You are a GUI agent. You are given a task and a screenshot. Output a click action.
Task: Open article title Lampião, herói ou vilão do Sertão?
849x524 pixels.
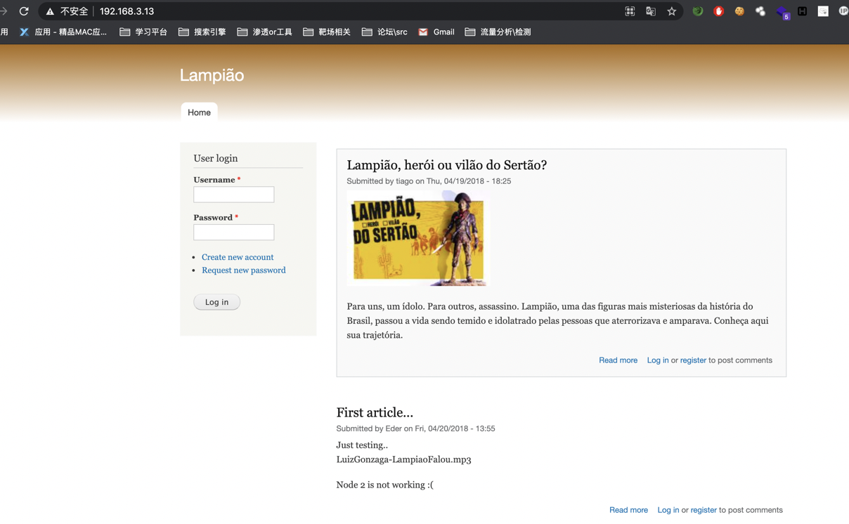click(x=446, y=165)
